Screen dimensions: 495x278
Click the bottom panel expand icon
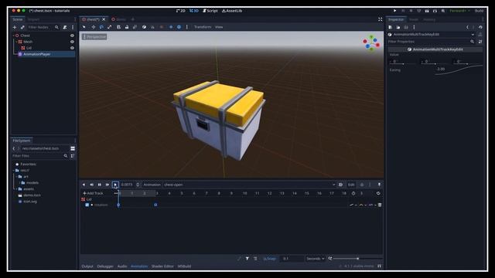click(x=380, y=266)
